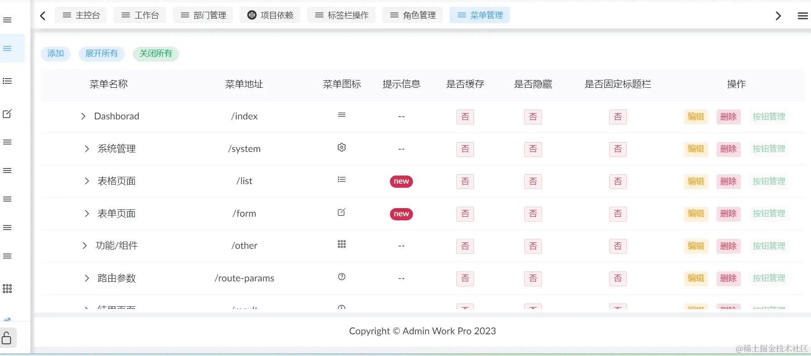Open the sidebar edit-form icon
Viewport: 811px width, 356px height.
pyautogui.click(x=7, y=114)
